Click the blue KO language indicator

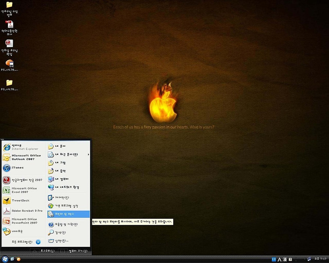point(274,259)
